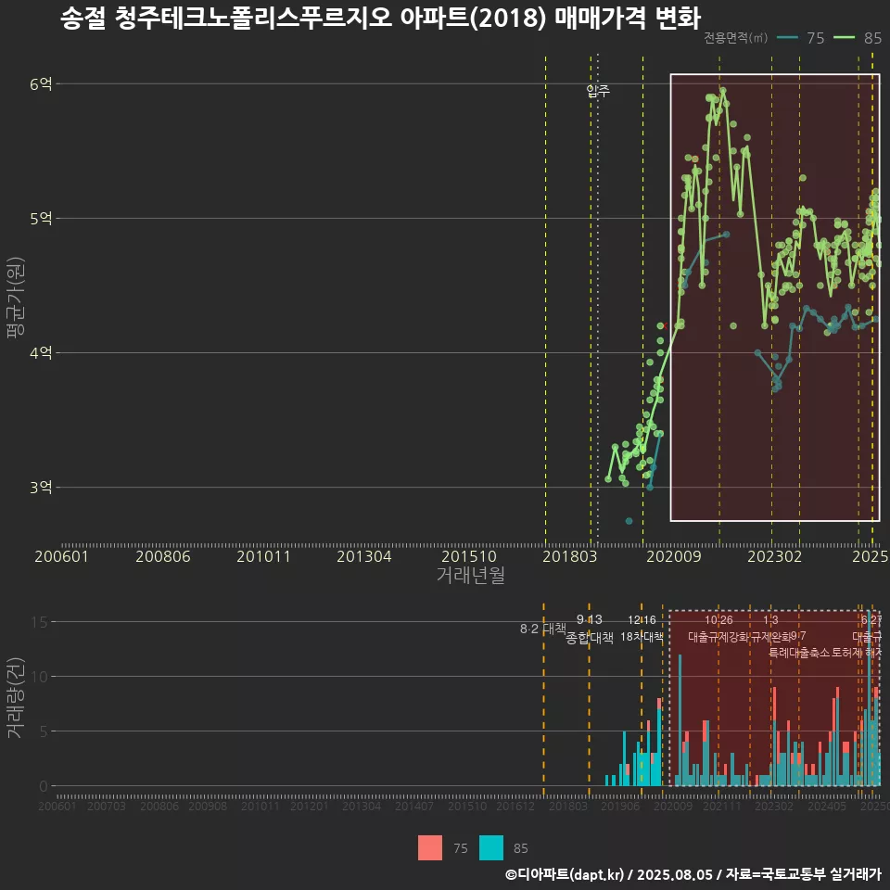The width and height of the screenshot is (890, 890).
Task: Click the '201407' volume chart x-axis label
Action: pos(413,806)
